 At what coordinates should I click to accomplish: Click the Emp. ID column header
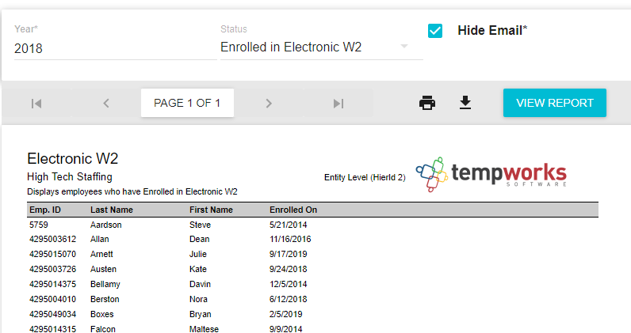45,210
